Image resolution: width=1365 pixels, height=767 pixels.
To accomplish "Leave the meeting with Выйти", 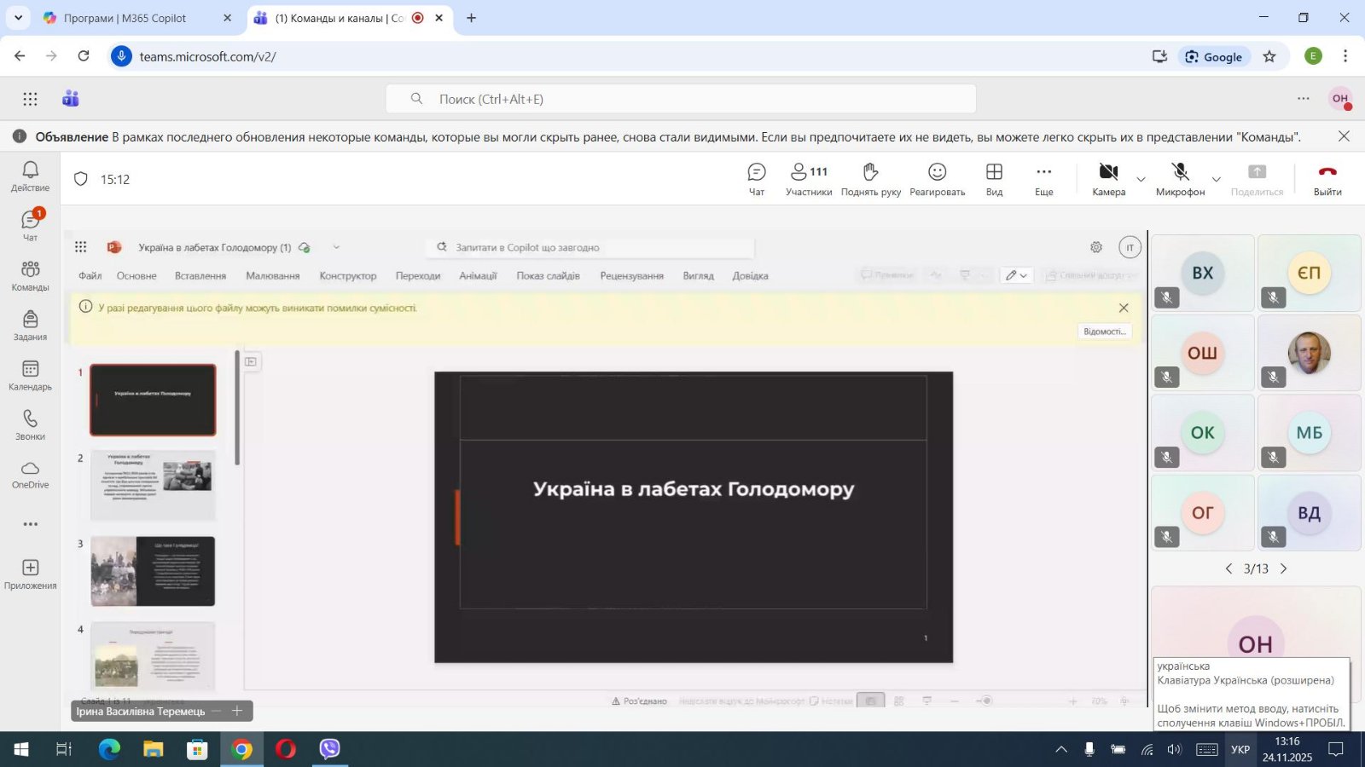I will [x=1327, y=179].
